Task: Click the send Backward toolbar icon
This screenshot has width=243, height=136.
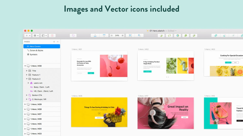Action: click(x=104, y=36)
